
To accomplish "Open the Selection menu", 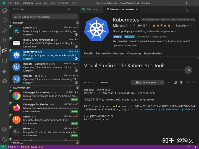I will pyautogui.click(x=28, y=3).
